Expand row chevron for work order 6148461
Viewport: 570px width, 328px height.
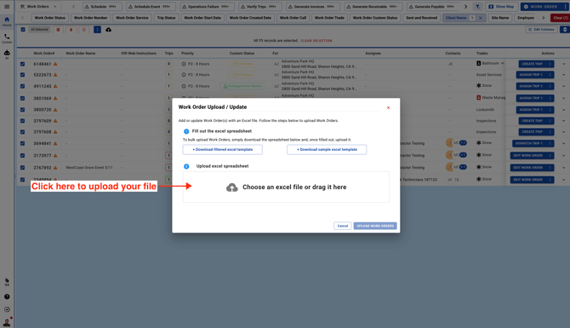tap(563, 64)
